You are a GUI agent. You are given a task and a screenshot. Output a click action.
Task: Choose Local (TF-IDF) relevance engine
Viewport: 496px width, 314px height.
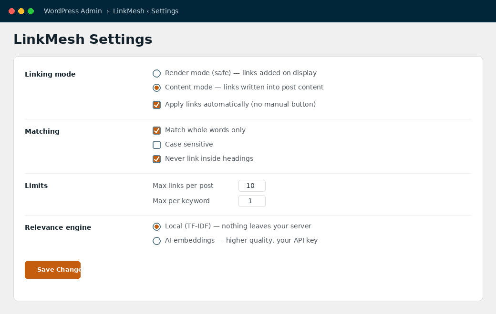click(156, 226)
